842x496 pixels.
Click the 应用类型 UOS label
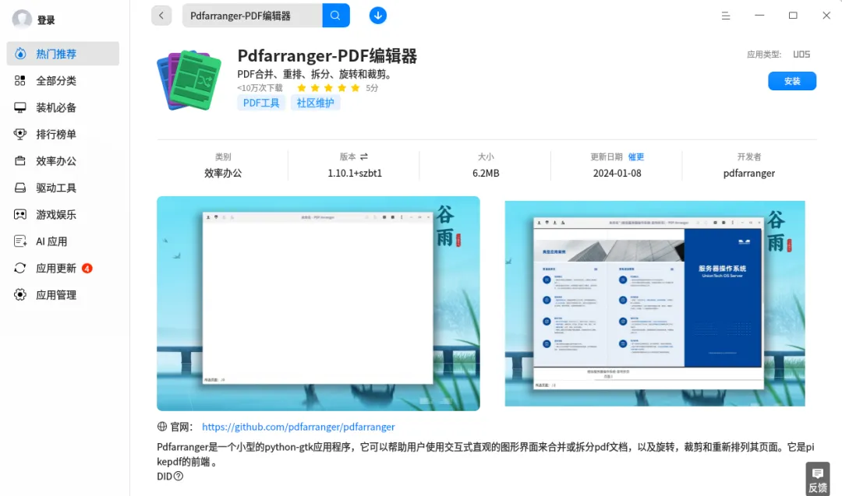pyautogui.click(x=778, y=55)
